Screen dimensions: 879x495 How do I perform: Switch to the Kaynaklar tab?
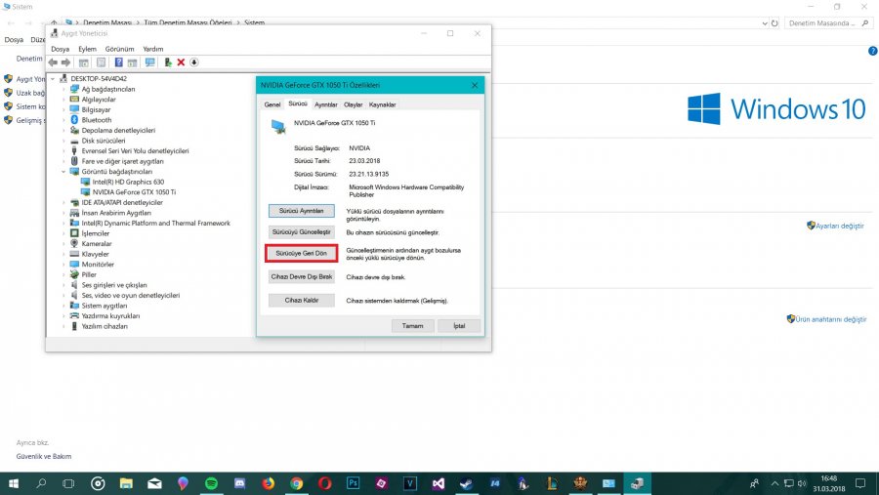point(382,104)
